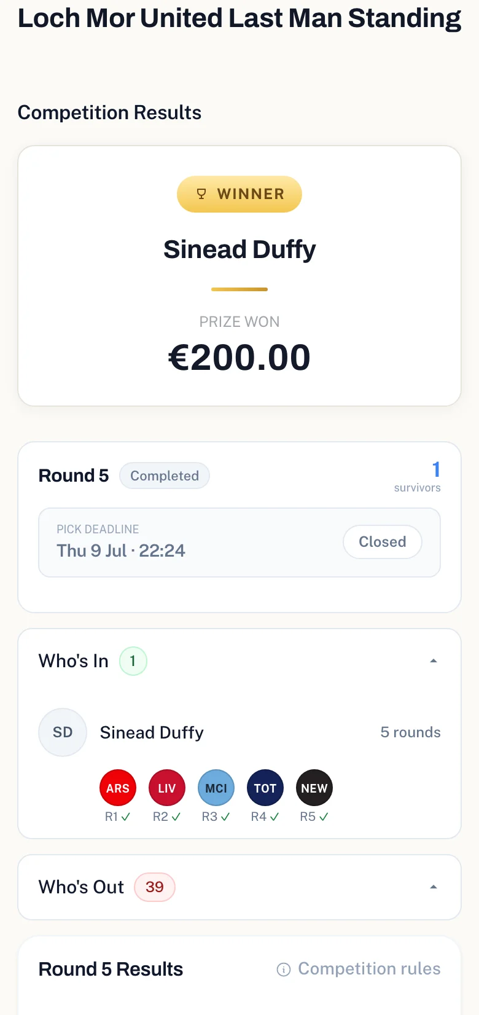The image size is (479, 1015).
Task: Click the trophy icon in WINNER badge
Action: 201,194
